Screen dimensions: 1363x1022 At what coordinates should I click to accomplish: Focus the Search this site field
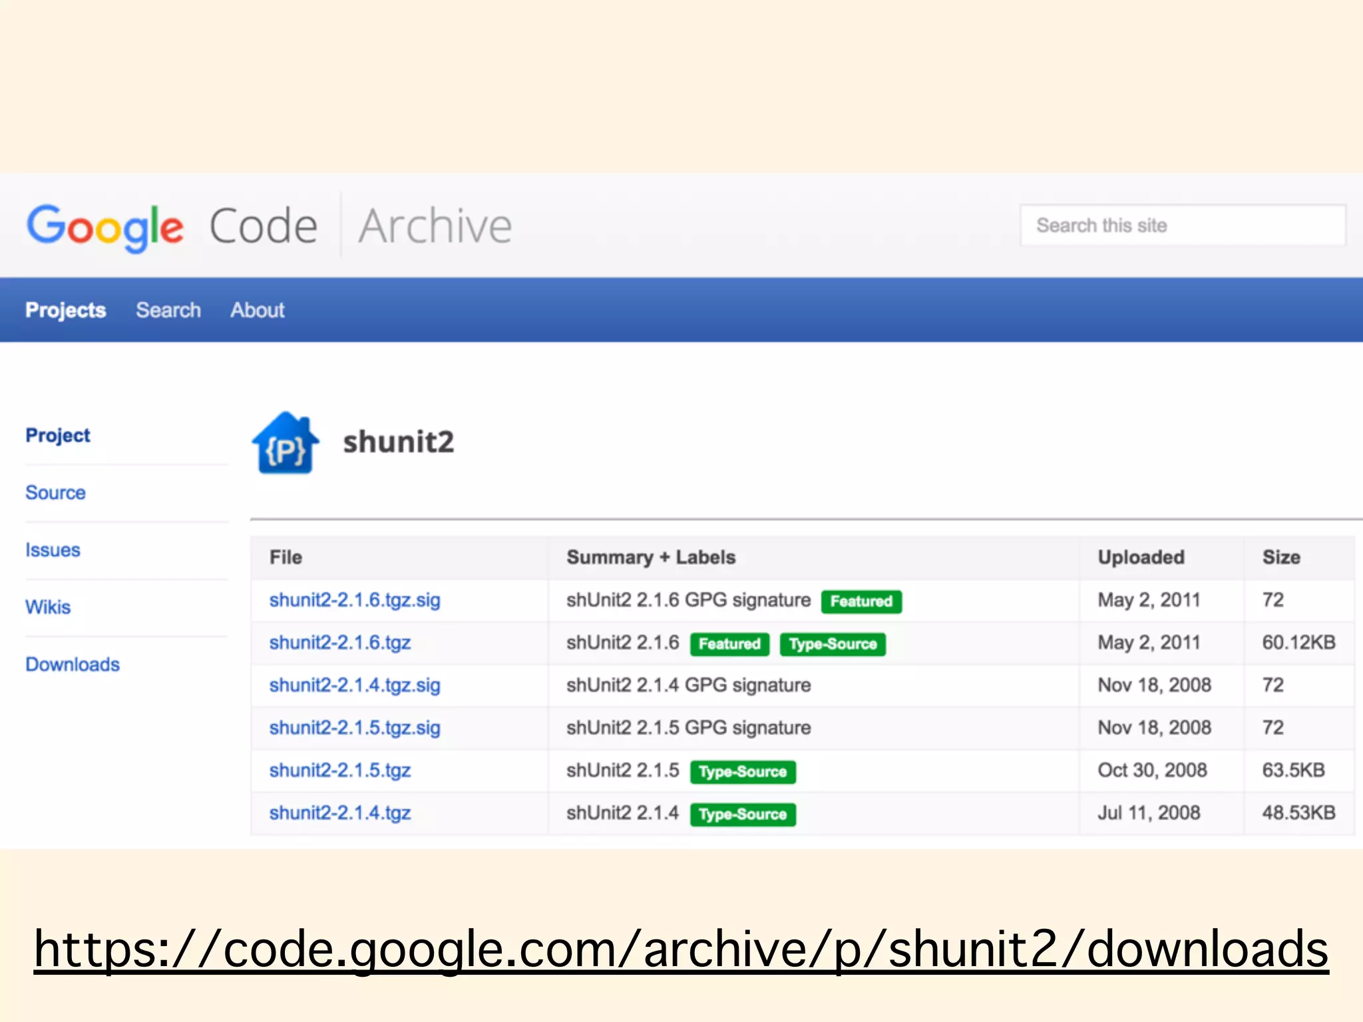1183,226
